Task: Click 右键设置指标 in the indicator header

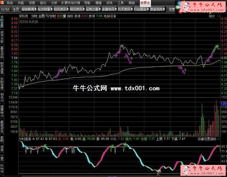Action: pyautogui.click(x=207, y=139)
